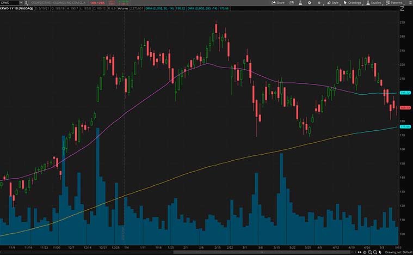
Task: Click the Drawing set: Default selector
Action: coord(399,251)
